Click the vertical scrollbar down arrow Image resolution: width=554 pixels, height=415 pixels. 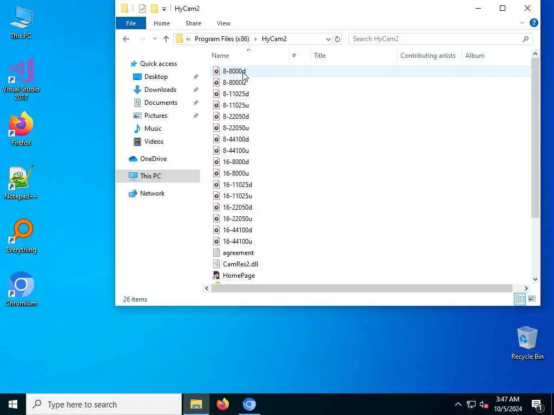pyautogui.click(x=535, y=279)
